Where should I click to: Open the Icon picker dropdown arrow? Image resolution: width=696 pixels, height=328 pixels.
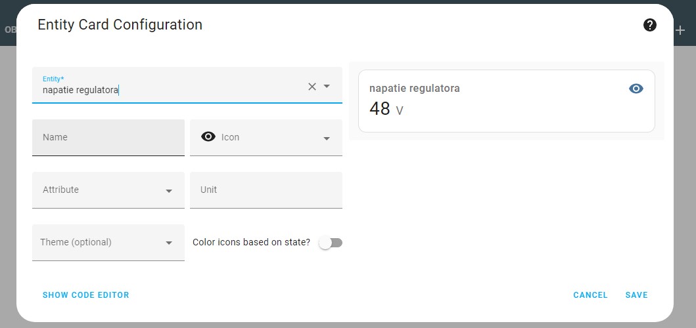click(x=327, y=138)
